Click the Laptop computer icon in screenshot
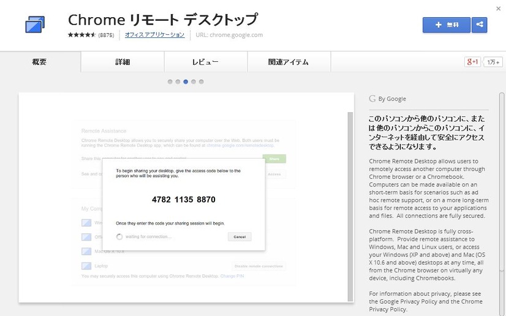 [x=86, y=266]
